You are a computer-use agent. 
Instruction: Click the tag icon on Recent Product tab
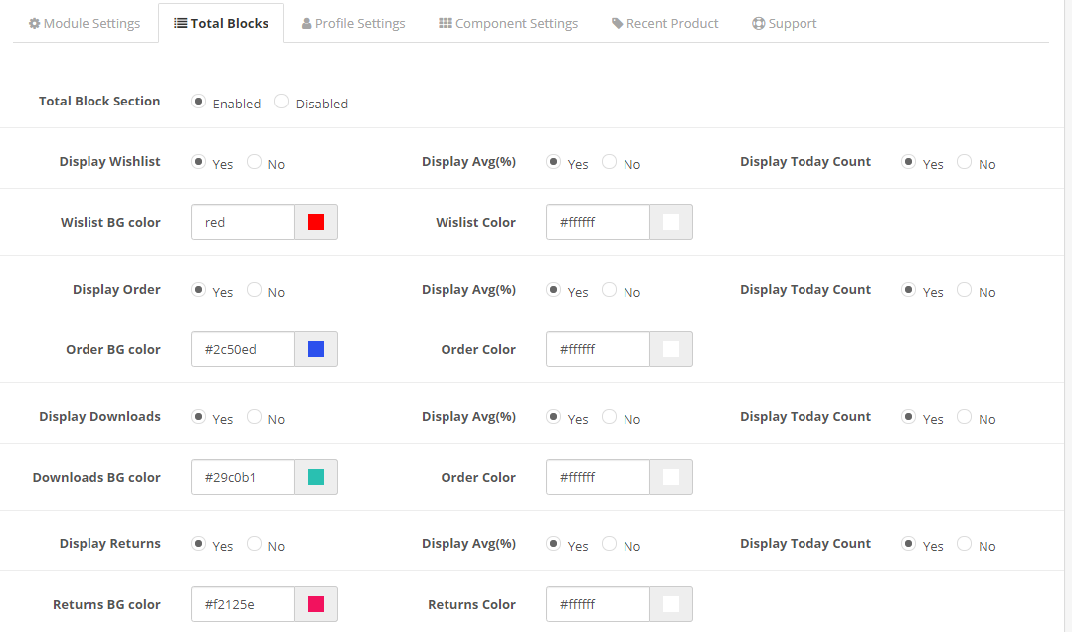point(618,23)
